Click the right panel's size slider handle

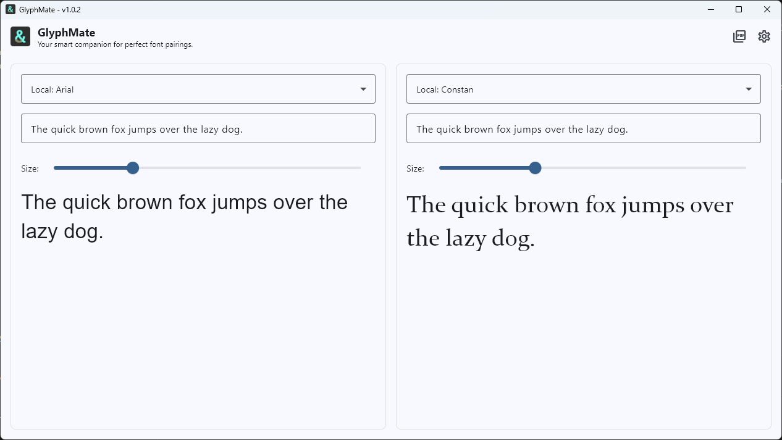pos(536,168)
